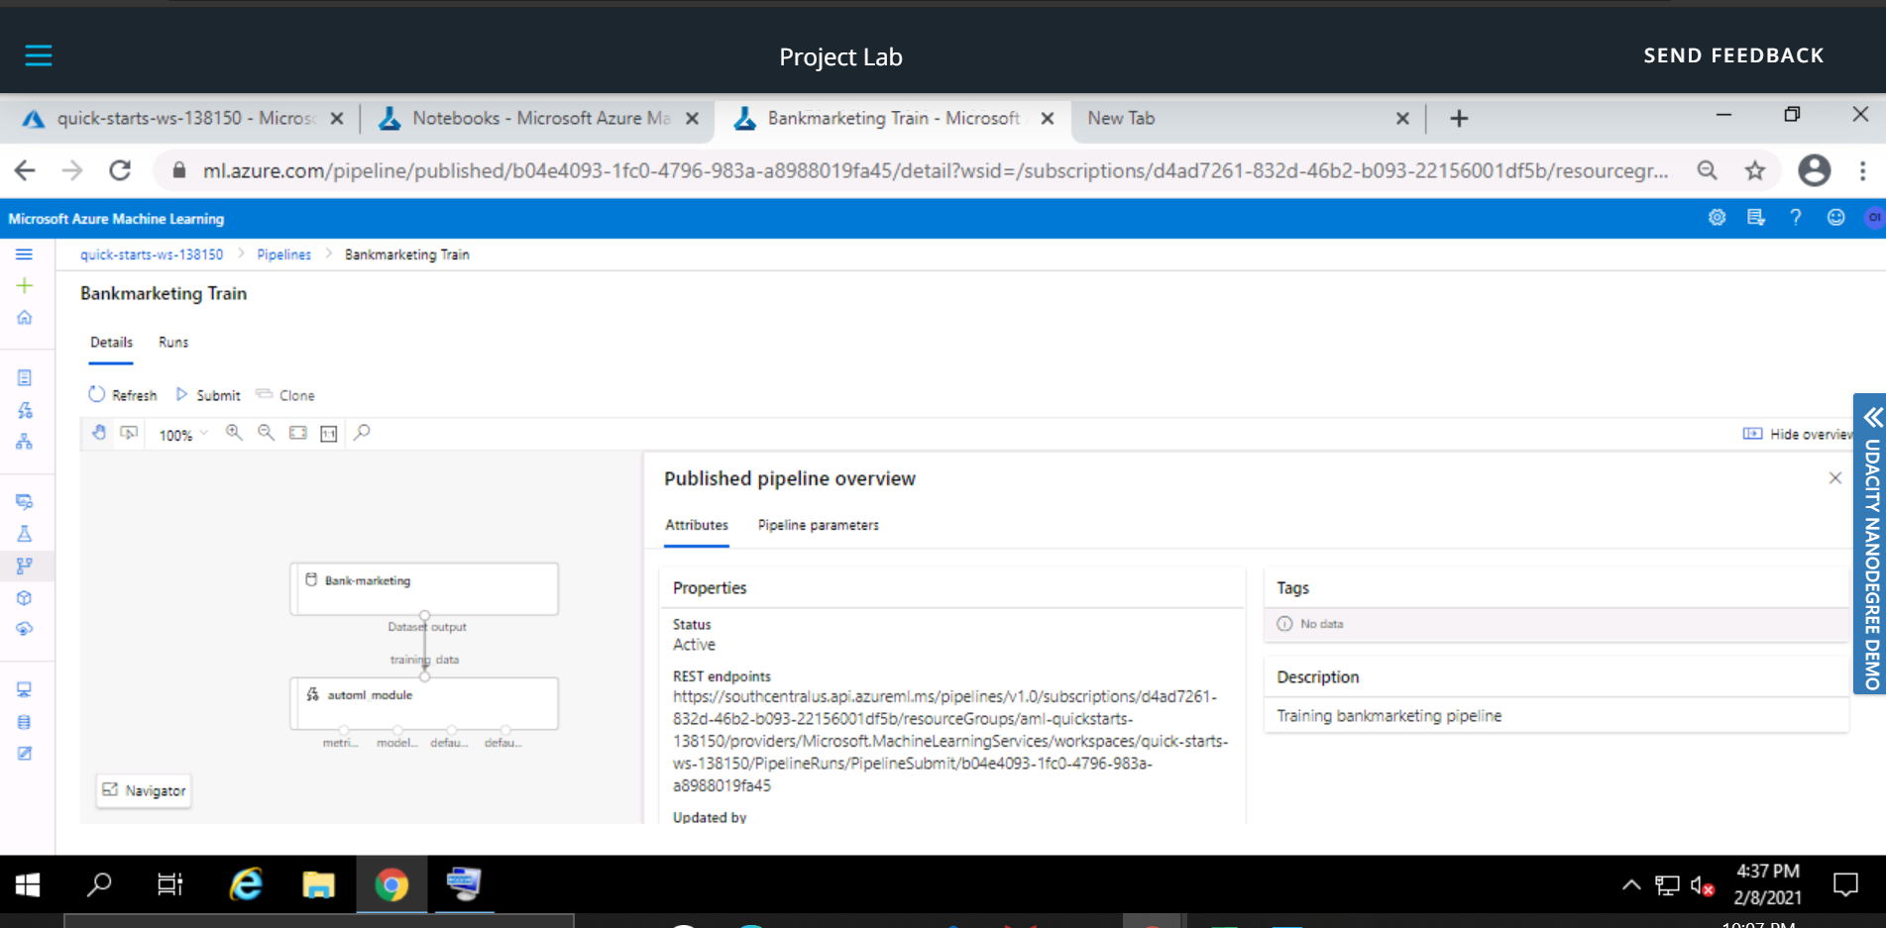The height and width of the screenshot is (928, 1886).
Task: Open Pipelines icon in the sidebar
Action: (x=24, y=566)
